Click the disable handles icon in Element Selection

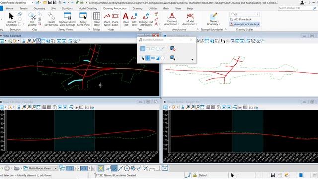pyautogui.click(x=173, y=49)
